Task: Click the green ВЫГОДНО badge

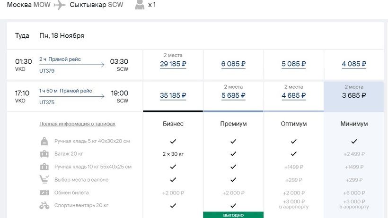Action: click(x=233, y=215)
